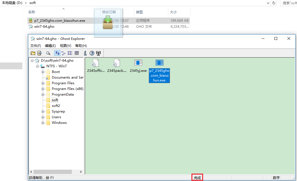The width and height of the screenshot is (297, 181).
Task: Collapse the NTFS - Win7 partition node
Action: (x=38, y=66)
